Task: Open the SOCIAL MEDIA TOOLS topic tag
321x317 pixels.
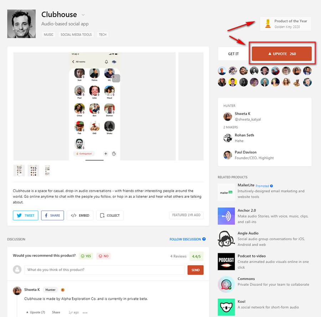Action: [x=76, y=34]
